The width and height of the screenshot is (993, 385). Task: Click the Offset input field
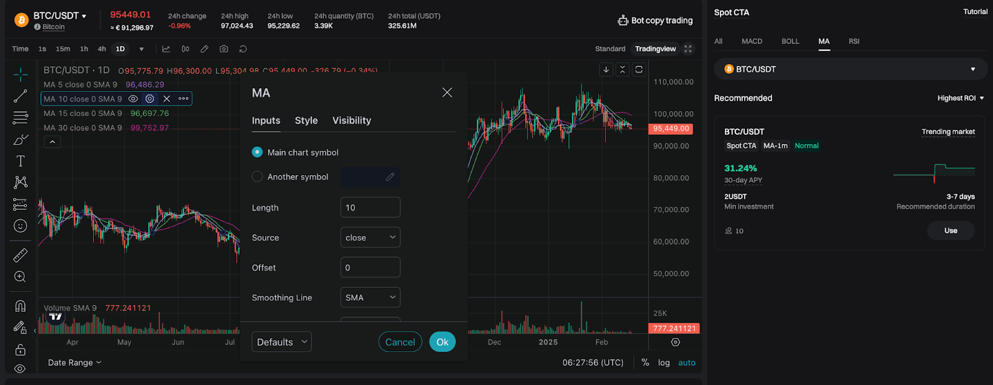click(x=371, y=268)
